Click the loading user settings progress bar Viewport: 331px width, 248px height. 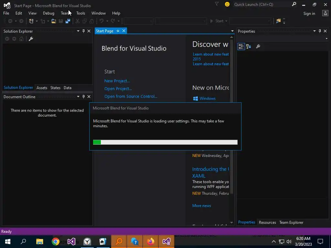[165, 142]
